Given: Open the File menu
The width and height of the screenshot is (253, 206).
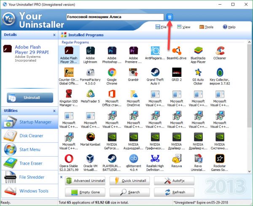Looking at the screenshot, I should 161,27.
